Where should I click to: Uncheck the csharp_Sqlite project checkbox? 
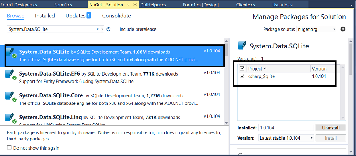pyautogui.click(x=242, y=76)
